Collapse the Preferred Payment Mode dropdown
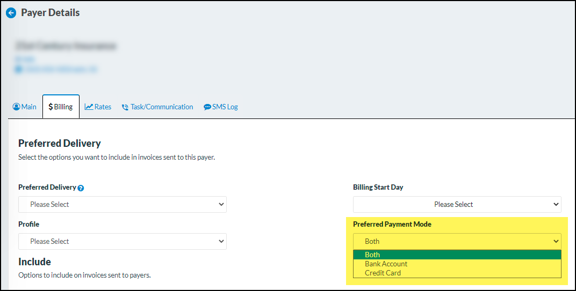Screen dimensions: 576x291 coord(457,241)
